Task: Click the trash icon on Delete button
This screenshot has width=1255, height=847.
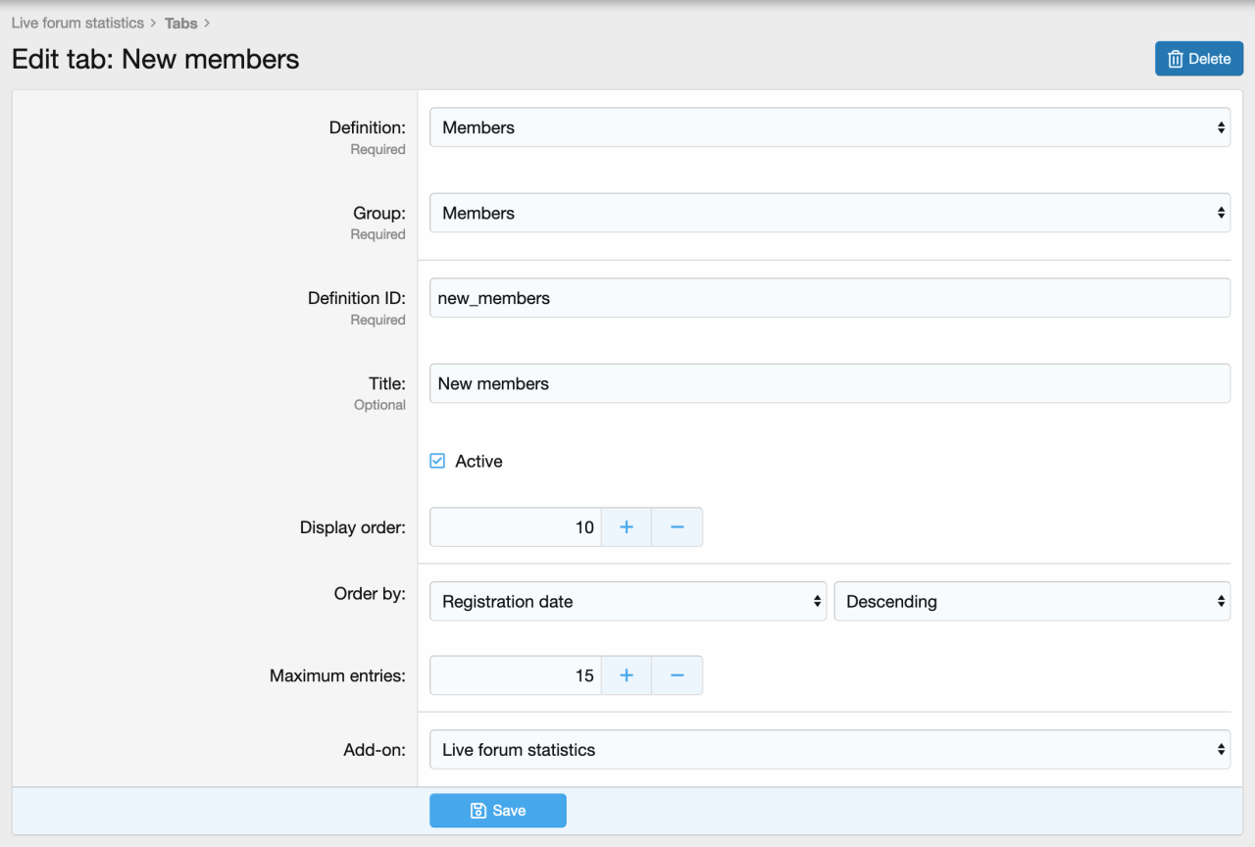Action: coord(1176,59)
